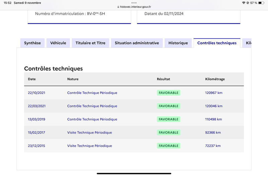The image size is (268, 176).
Task: Select the Situation administrative tab
Action: [x=137, y=43]
